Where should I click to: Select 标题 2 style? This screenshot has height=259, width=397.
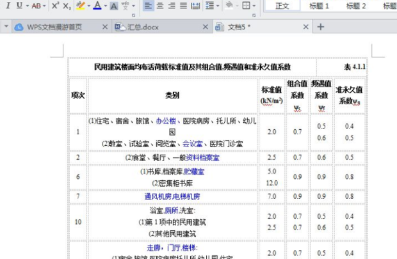click(x=356, y=6)
